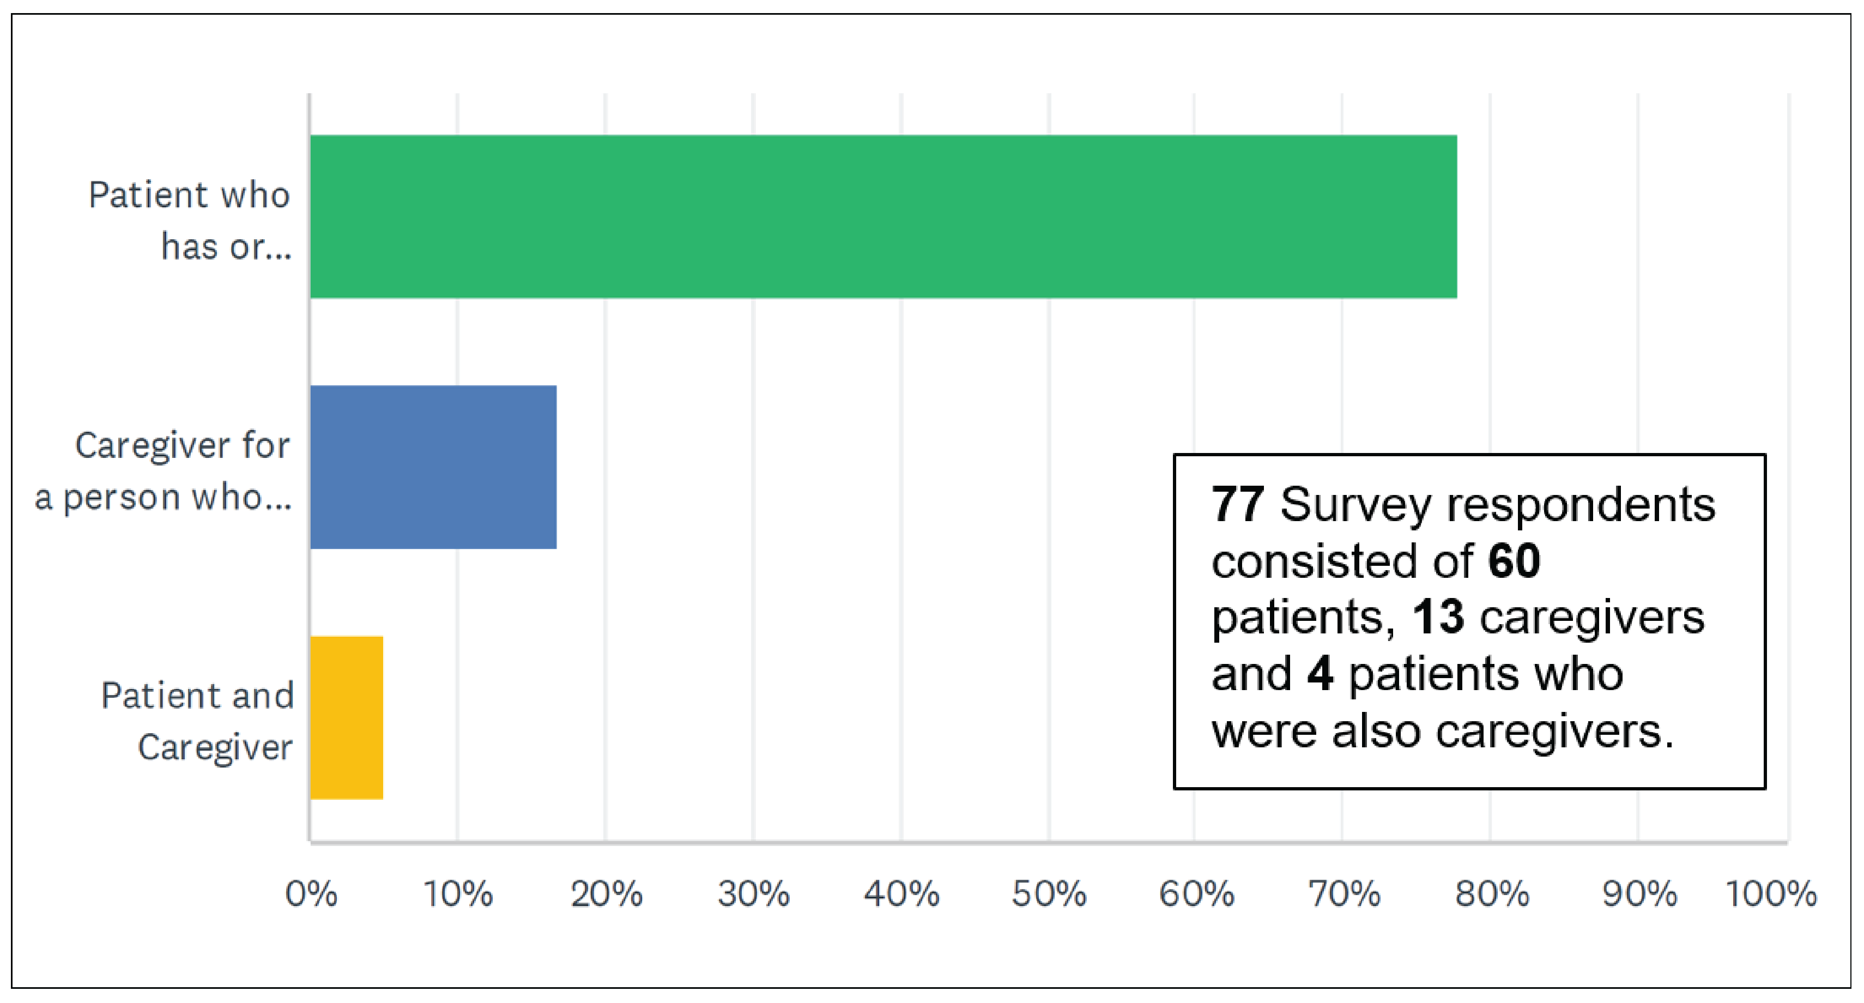The image size is (1864, 1003).
Task: Click the yellow Patient and Caregiver bar
Action: click(x=346, y=717)
